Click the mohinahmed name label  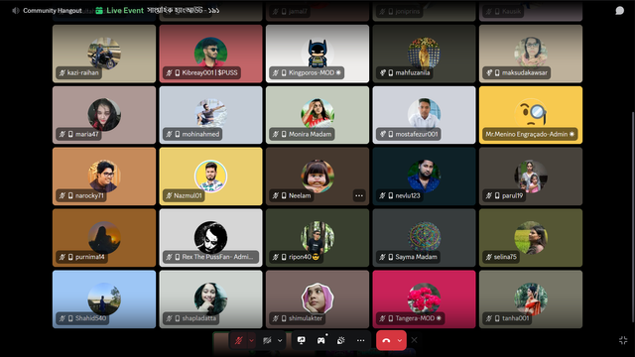tap(200, 134)
